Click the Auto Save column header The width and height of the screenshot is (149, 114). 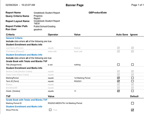point(122,34)
